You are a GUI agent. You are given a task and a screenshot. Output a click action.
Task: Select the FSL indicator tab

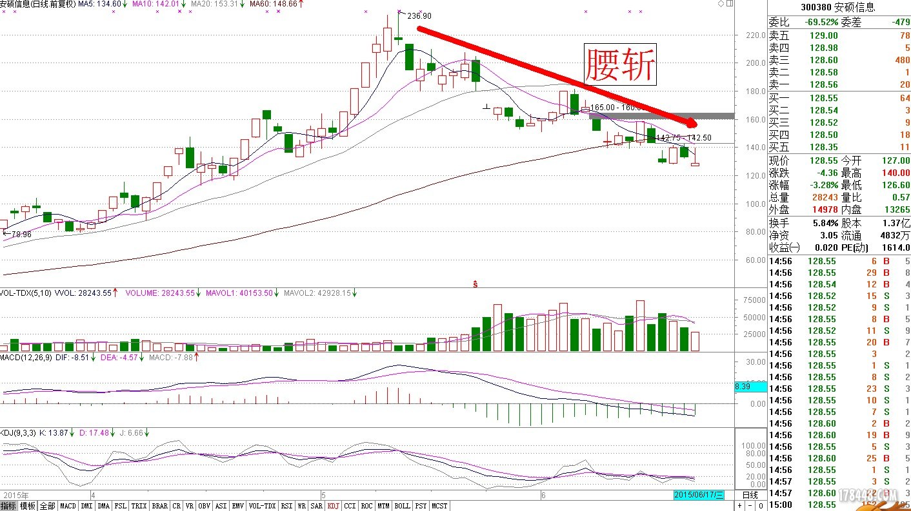[x=121, y=506]
